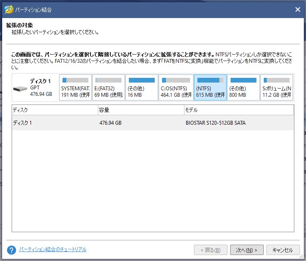Click the キャンセル button

tap(283, 250)
